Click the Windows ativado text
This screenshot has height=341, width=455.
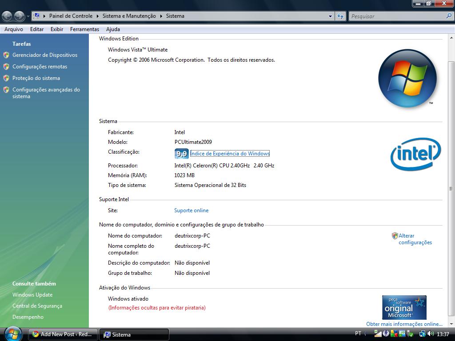tap(128, 299)
